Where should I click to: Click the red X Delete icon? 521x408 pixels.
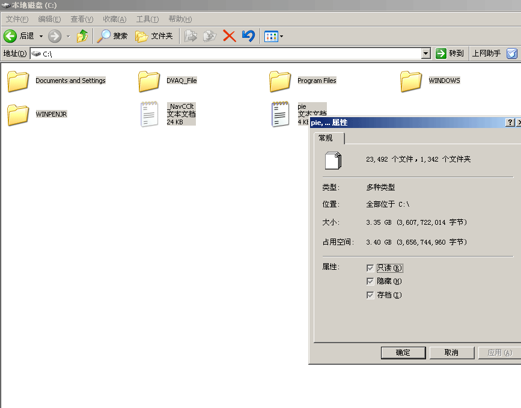[x=229, y=36]
